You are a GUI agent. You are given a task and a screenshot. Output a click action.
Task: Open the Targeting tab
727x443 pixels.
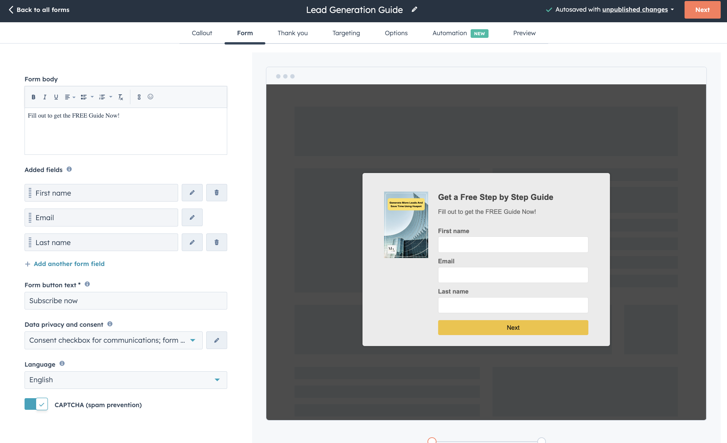tap(346, 33)
